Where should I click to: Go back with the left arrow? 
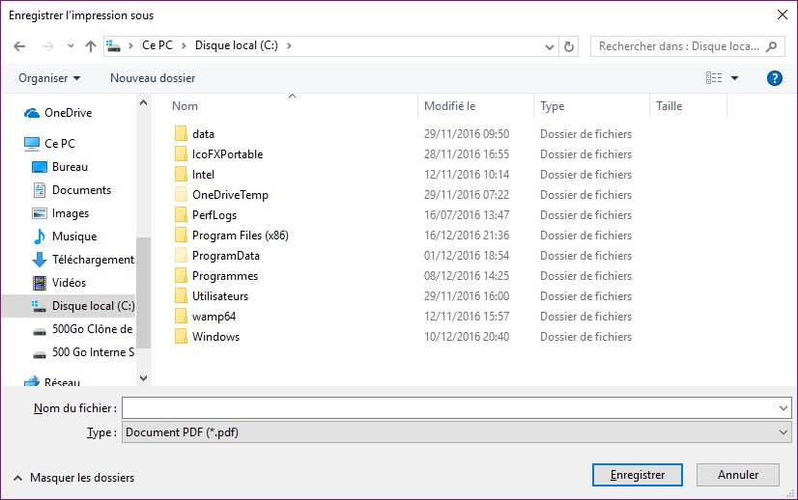[19, 46]
